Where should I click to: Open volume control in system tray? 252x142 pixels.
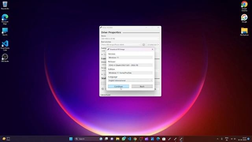(235, 139)
